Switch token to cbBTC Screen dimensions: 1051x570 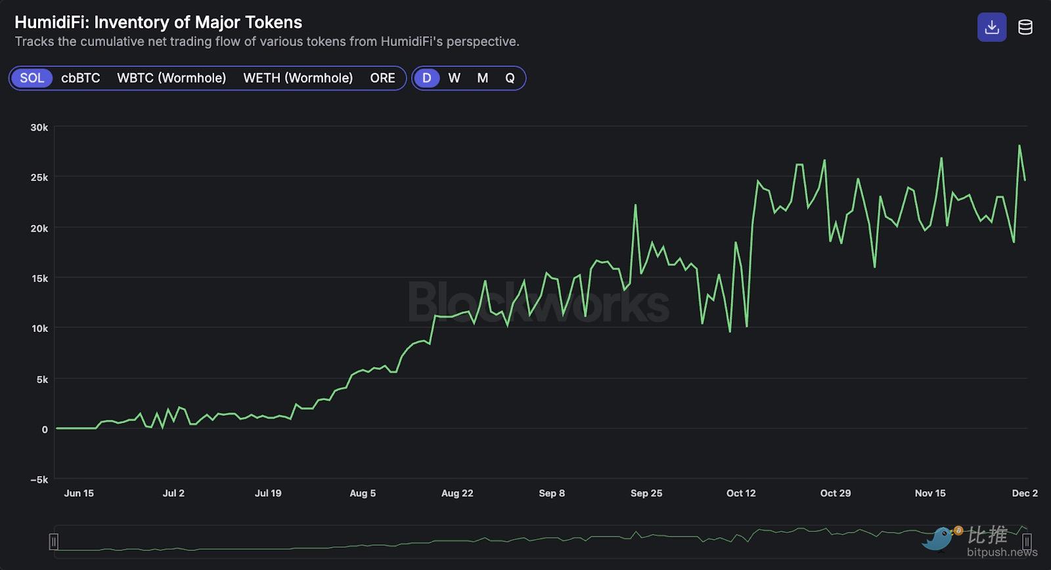pos(80,78)
